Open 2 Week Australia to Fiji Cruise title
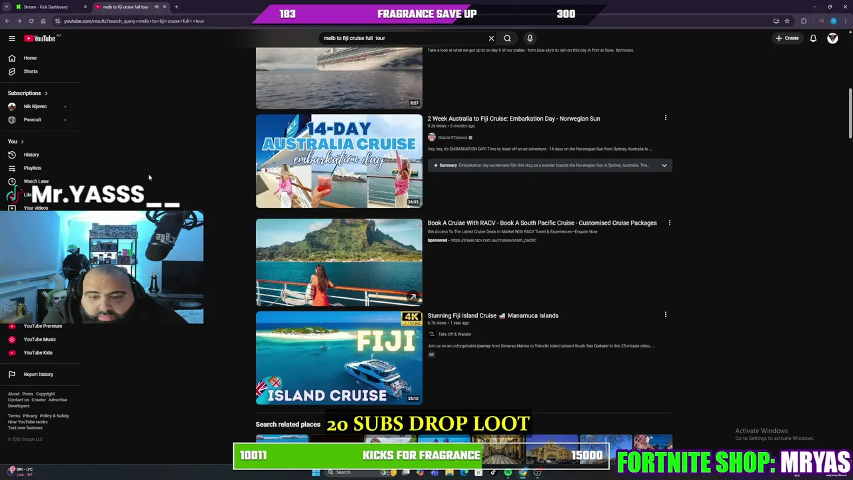Screen dimensions: 853x480 coord(513,119)
